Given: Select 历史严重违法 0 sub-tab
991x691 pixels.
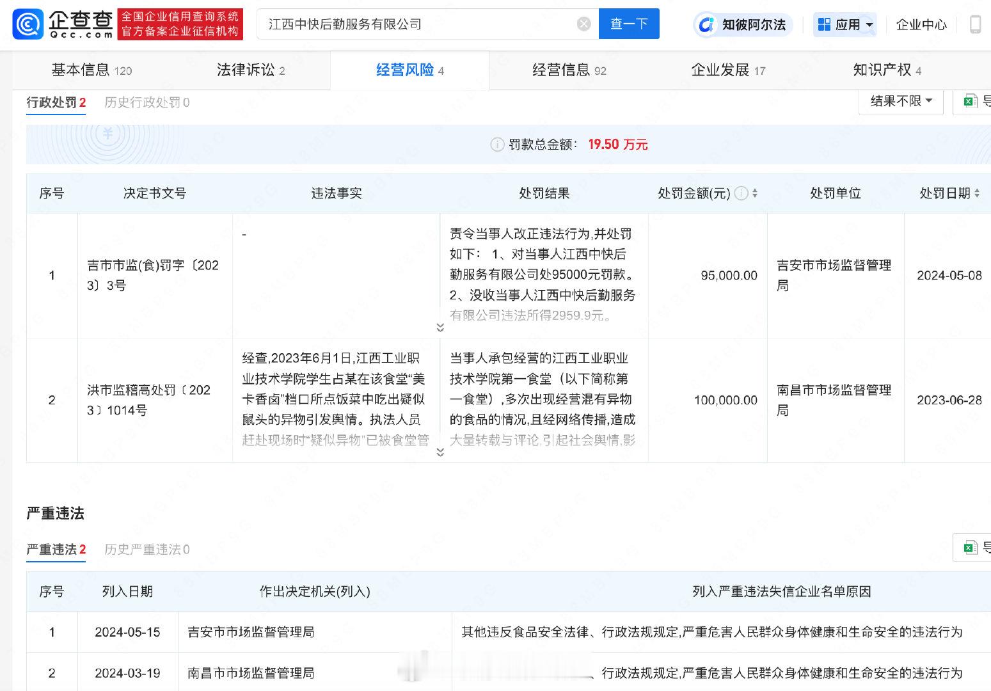Looking at the screenshot, I should click(x=147, y=550).
